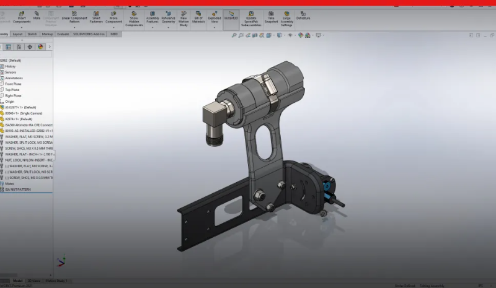
Task: Open the Bill of Materials tool
Action: [198, 17]
